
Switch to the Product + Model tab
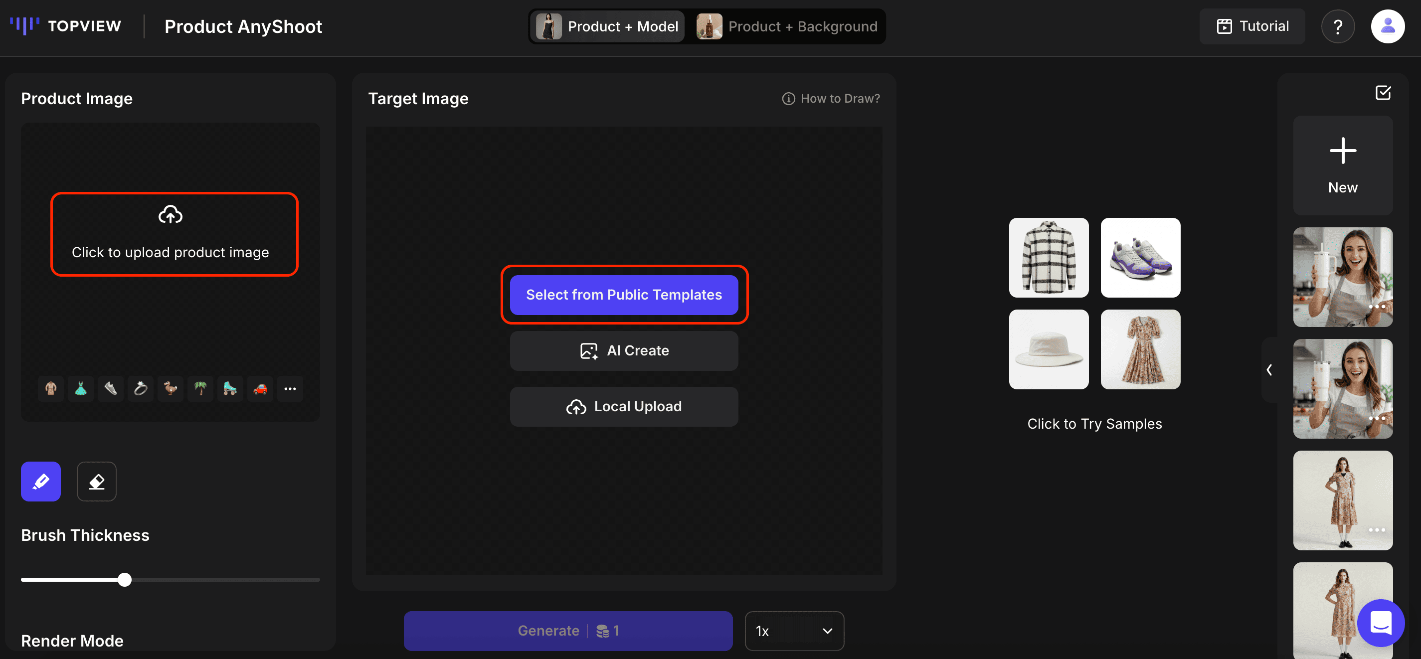point(607,26)
